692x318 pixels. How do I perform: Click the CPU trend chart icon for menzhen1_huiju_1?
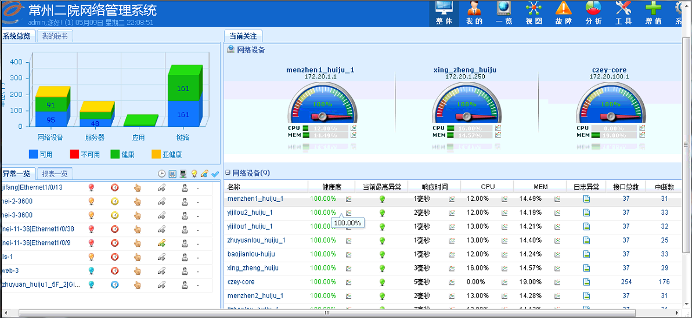pyautogui.click(x=504, y=199)
